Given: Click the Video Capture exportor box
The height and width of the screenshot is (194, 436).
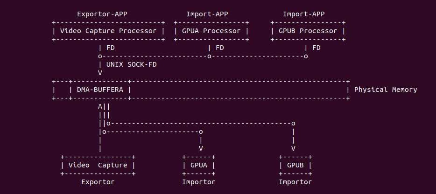Looking at the screenshot, I should [98, 165].
